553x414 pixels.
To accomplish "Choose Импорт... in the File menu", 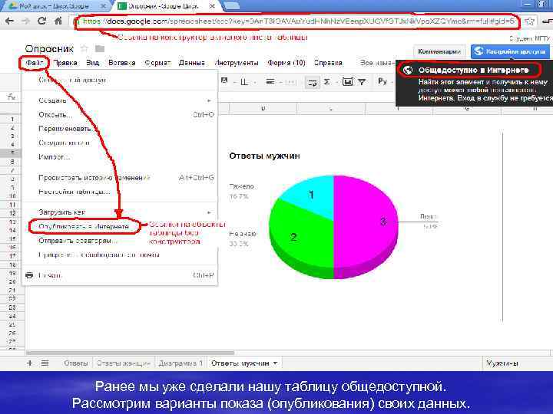I will [120, 157].
